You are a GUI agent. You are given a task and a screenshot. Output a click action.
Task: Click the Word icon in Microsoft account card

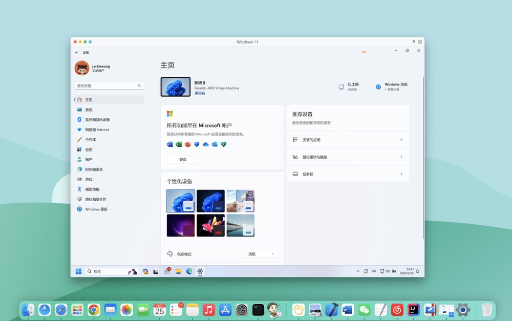[x=170, y=144]
